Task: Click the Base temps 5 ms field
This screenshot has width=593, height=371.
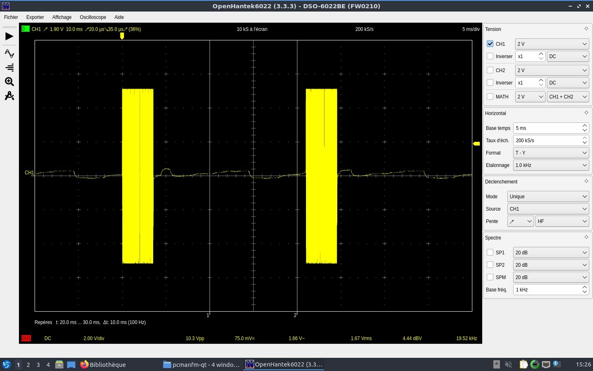Action: pos(551,128)
